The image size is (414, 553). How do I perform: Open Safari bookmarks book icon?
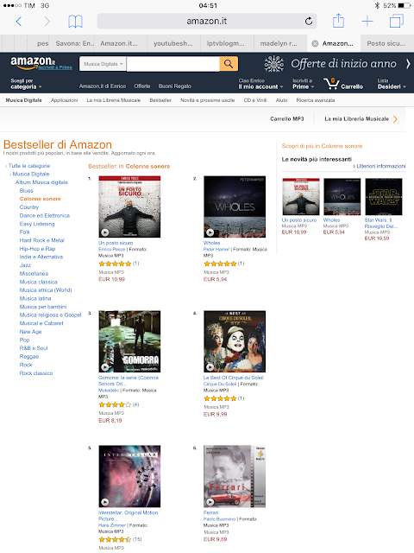[75, 22]
